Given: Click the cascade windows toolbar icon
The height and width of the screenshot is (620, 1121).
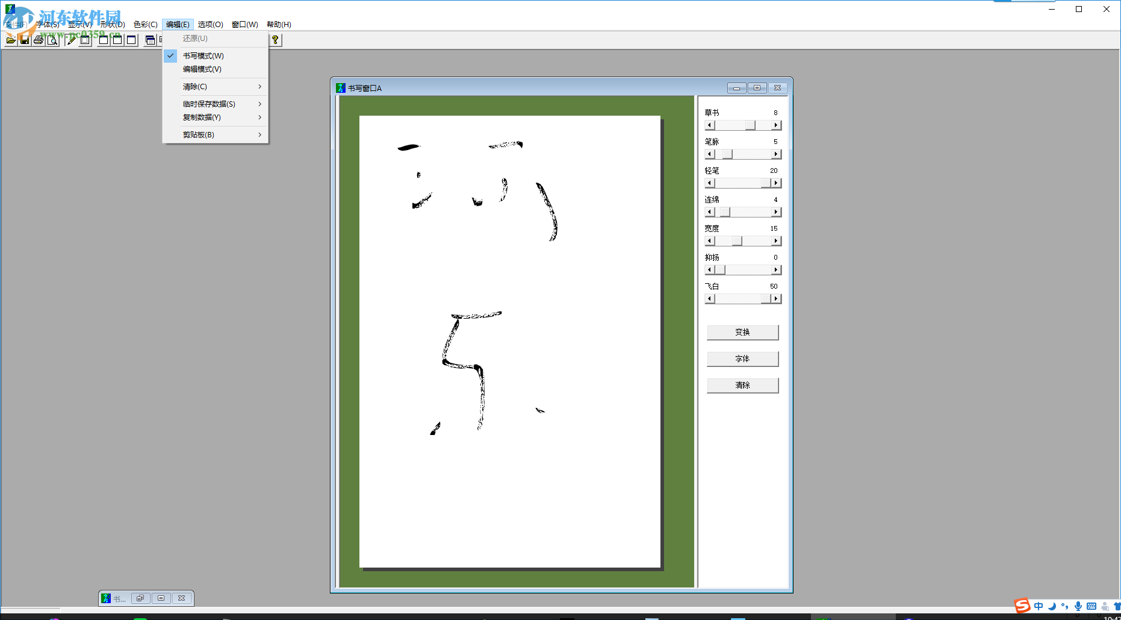Looking at the screenshot, I should point(151,40).
